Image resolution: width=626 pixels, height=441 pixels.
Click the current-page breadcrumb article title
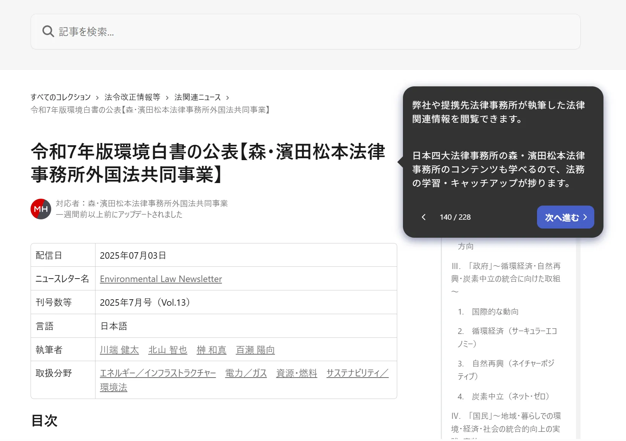pos(151,110)
